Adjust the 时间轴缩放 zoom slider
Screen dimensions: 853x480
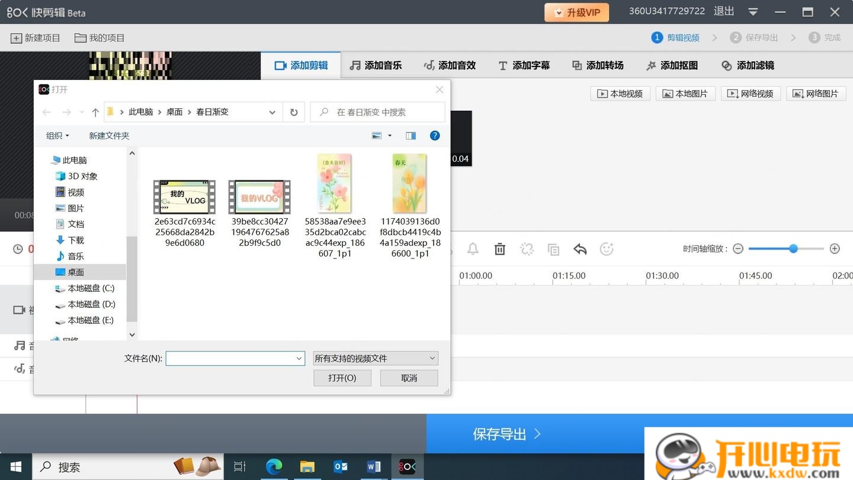(793, 249)
